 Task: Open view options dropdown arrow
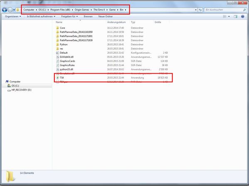pyautogui.click(x=229, y=16)
